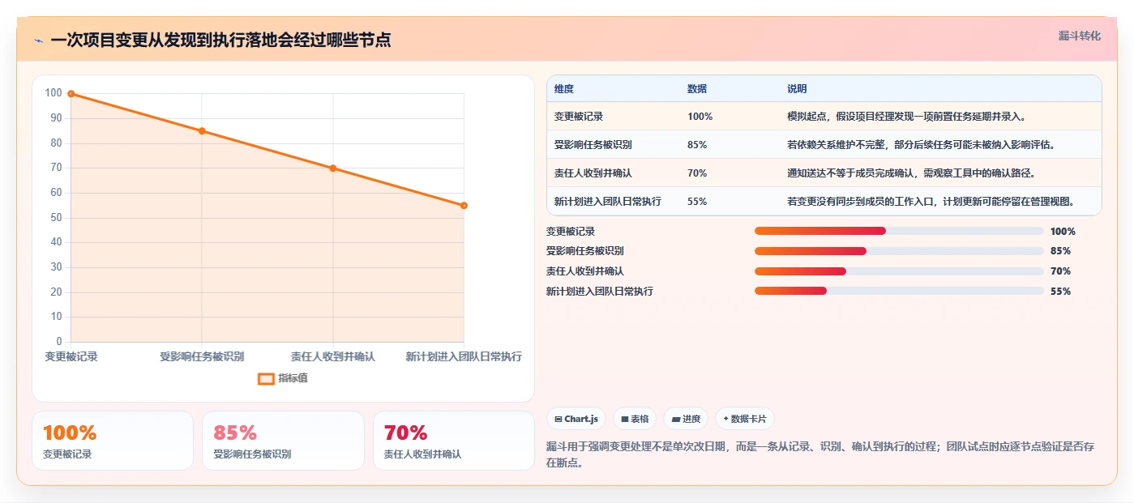Click description starting 模拟起点
The image size is (1134, 503).
pos(908,117)
